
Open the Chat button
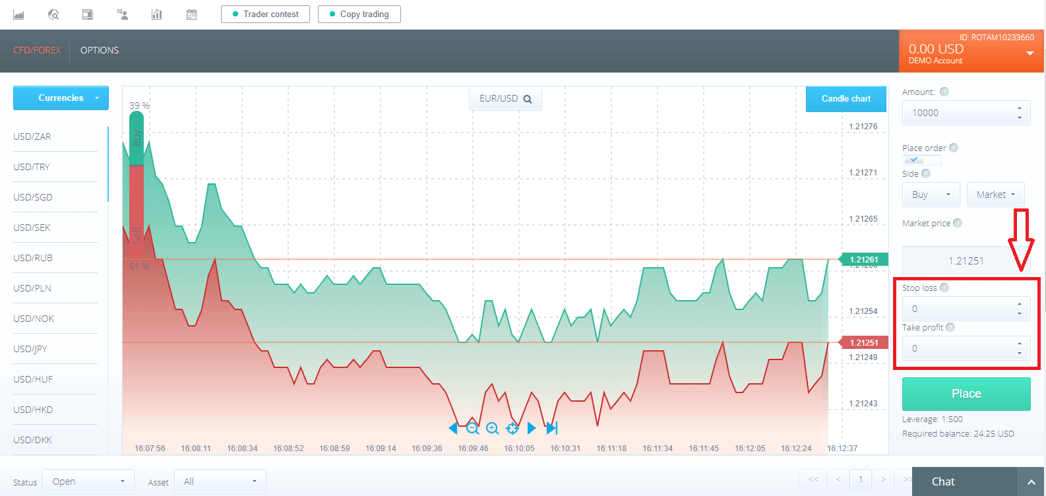(965, 481)
